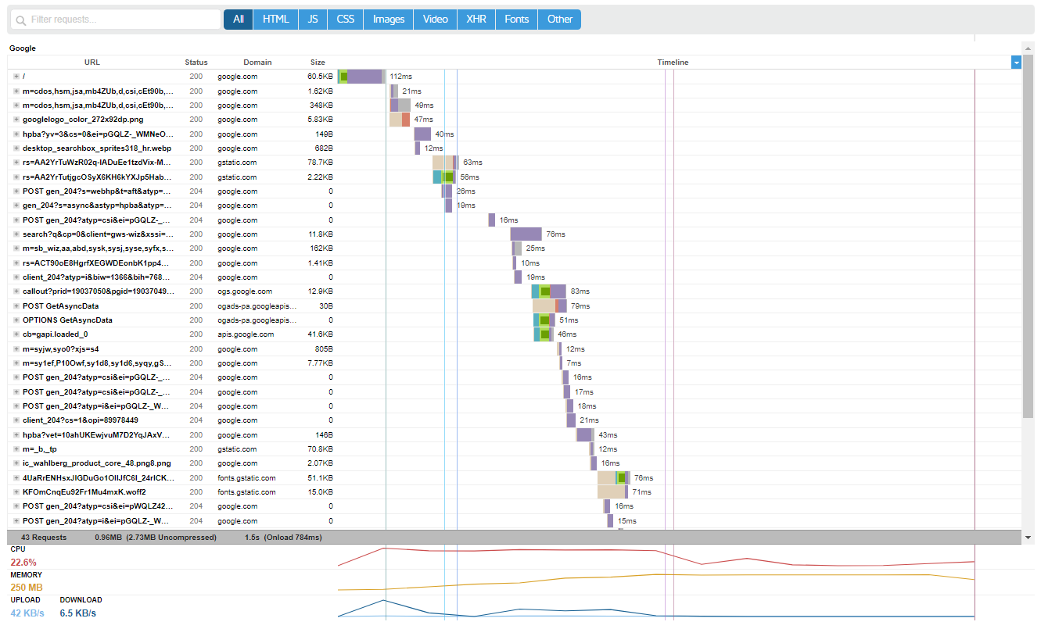Click the gen_204?s=async&astyp=hpba URL
1041x629 pixels.
[96, 205]
